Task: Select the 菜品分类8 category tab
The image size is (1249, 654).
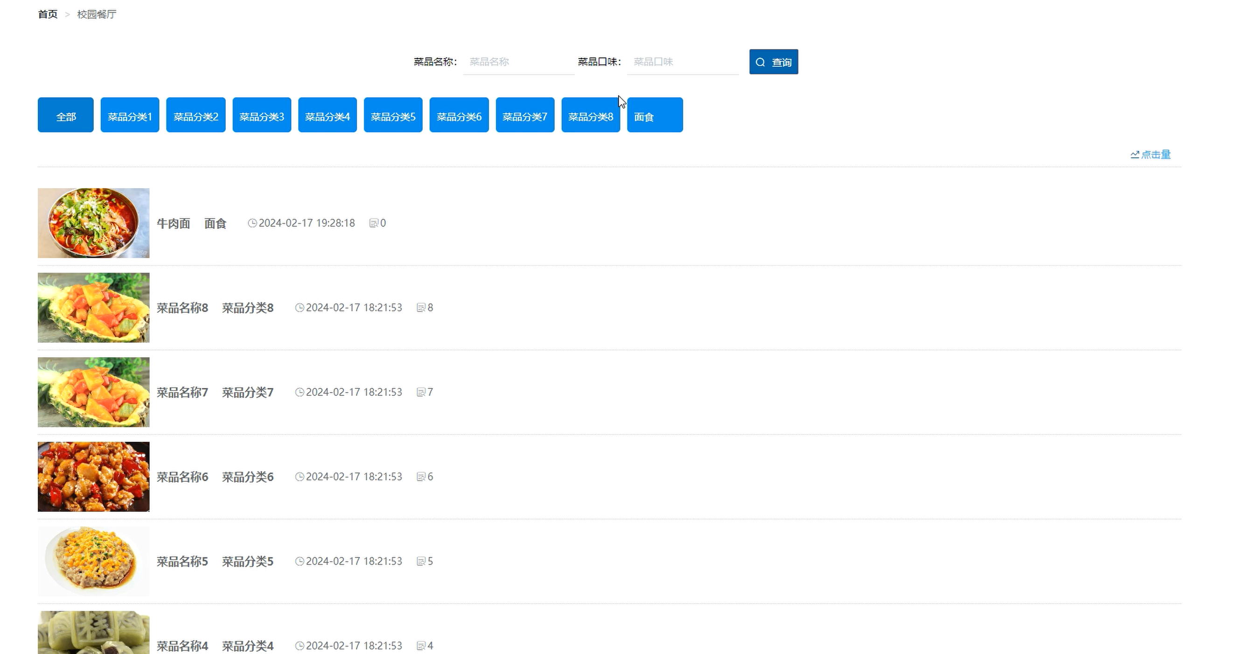Action: point(591,115)
